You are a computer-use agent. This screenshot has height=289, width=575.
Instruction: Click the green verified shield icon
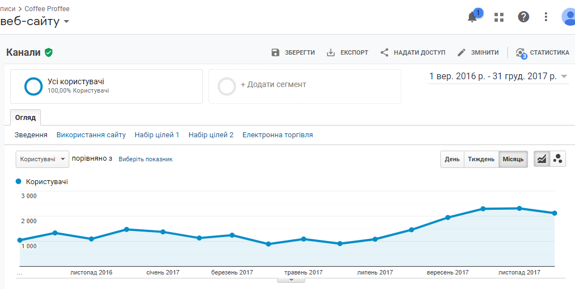tap(49, 52)
